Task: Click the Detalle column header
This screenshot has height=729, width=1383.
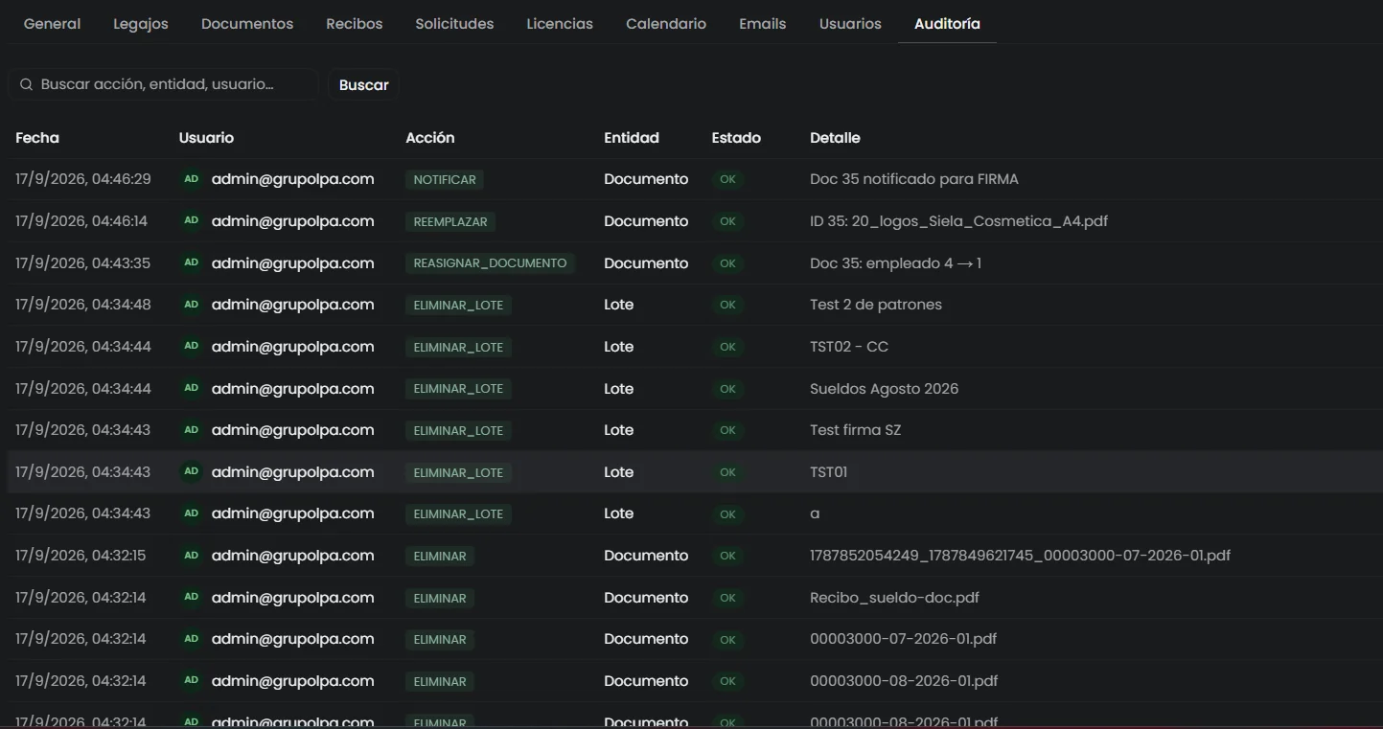Action: (835, 138)
